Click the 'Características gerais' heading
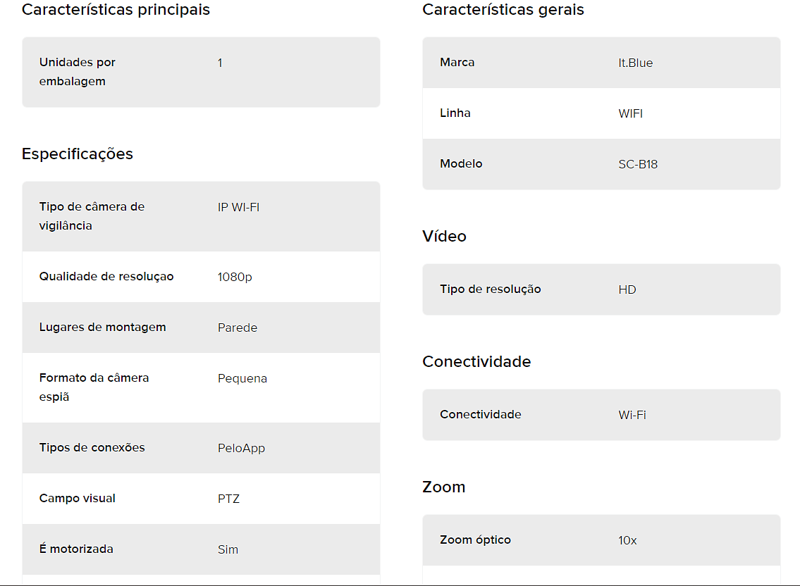The height and width of the screenshot is (586, 800). click(503, 10)
